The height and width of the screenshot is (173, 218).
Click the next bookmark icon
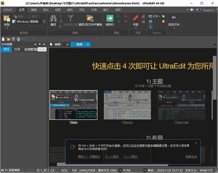click(143, 21)
